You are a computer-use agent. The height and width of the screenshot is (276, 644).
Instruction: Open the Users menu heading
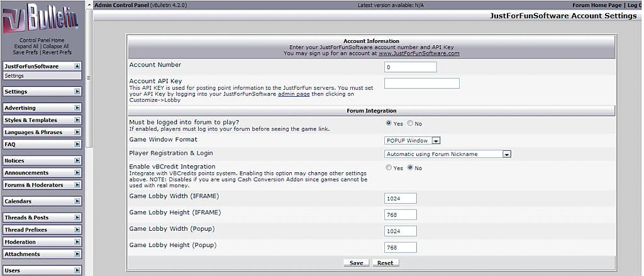click(x=13, y=270)
